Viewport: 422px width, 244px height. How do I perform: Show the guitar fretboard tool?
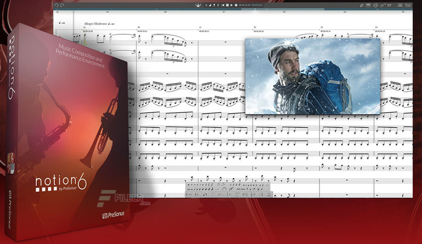(383, 5)
